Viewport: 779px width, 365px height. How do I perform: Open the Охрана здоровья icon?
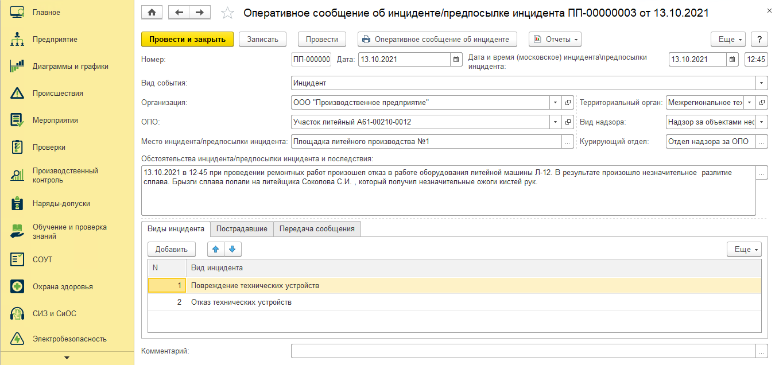(x=17, y=286)
